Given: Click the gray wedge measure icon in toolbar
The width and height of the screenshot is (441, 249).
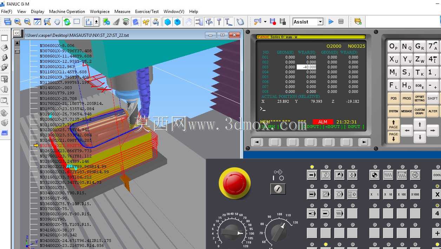Looking at the screenshot, I should pos(116,22).
